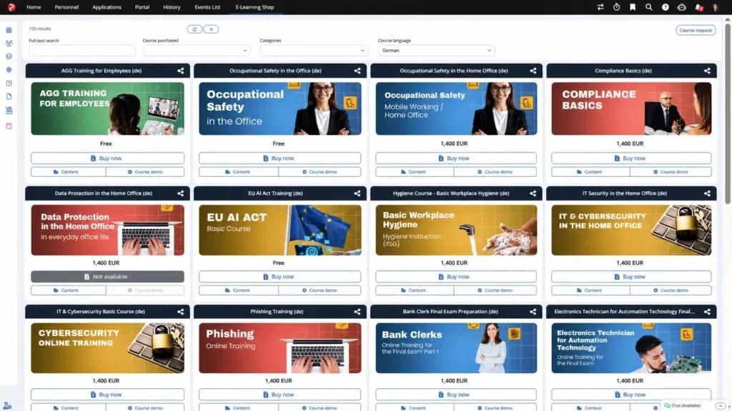
Task: Share the EU AI Act Training course
Action: [x=357, y=193]
